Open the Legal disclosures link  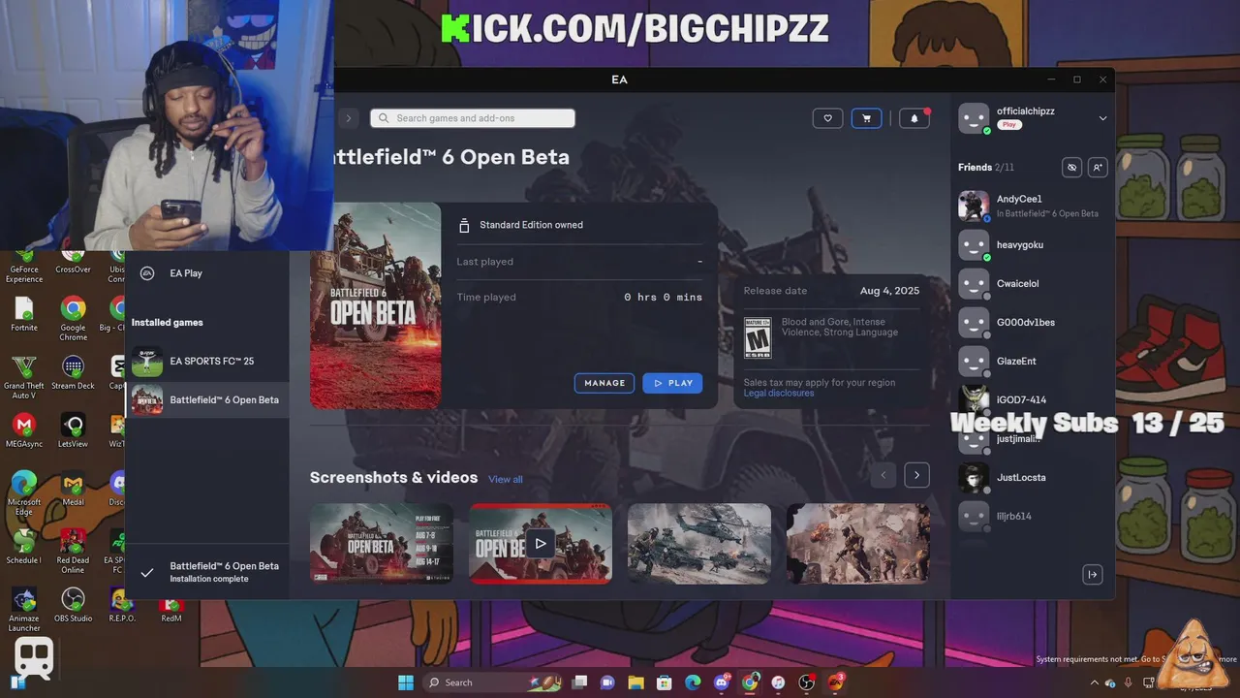coord(779,393)
